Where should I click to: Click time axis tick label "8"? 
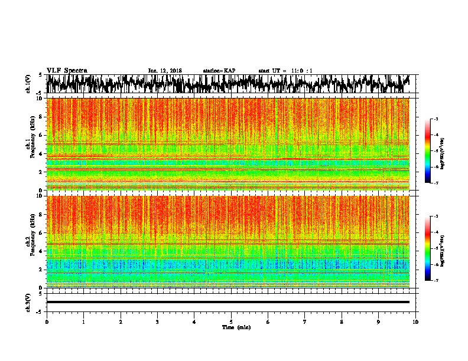tap(342, 322)
